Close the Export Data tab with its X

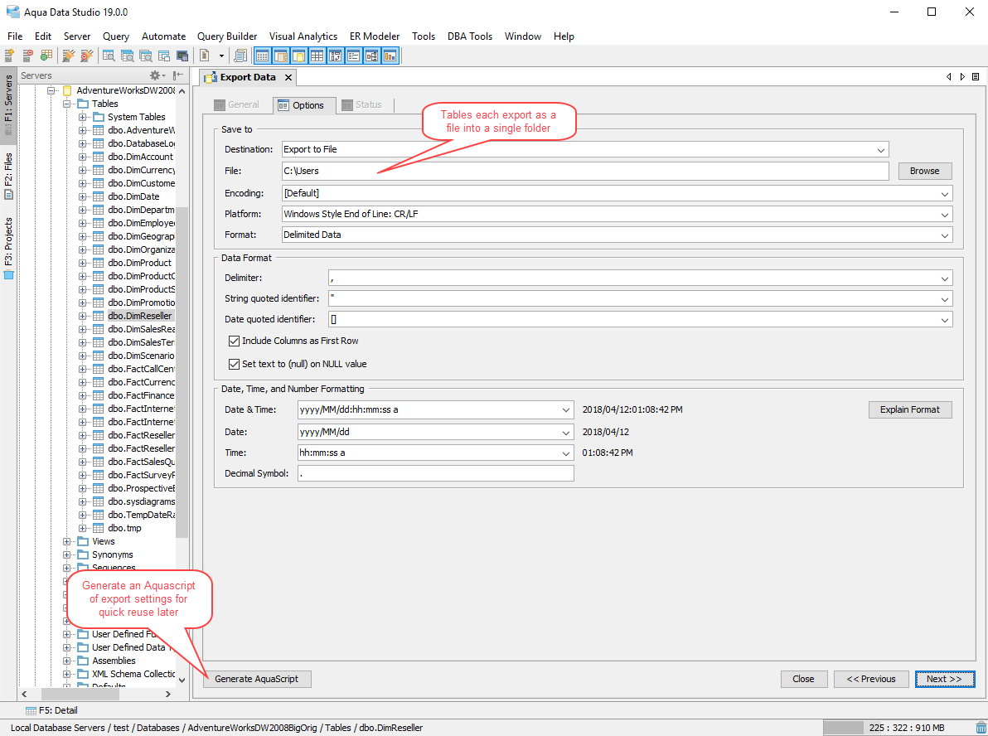pyautogui.click(x=288, y=78)
